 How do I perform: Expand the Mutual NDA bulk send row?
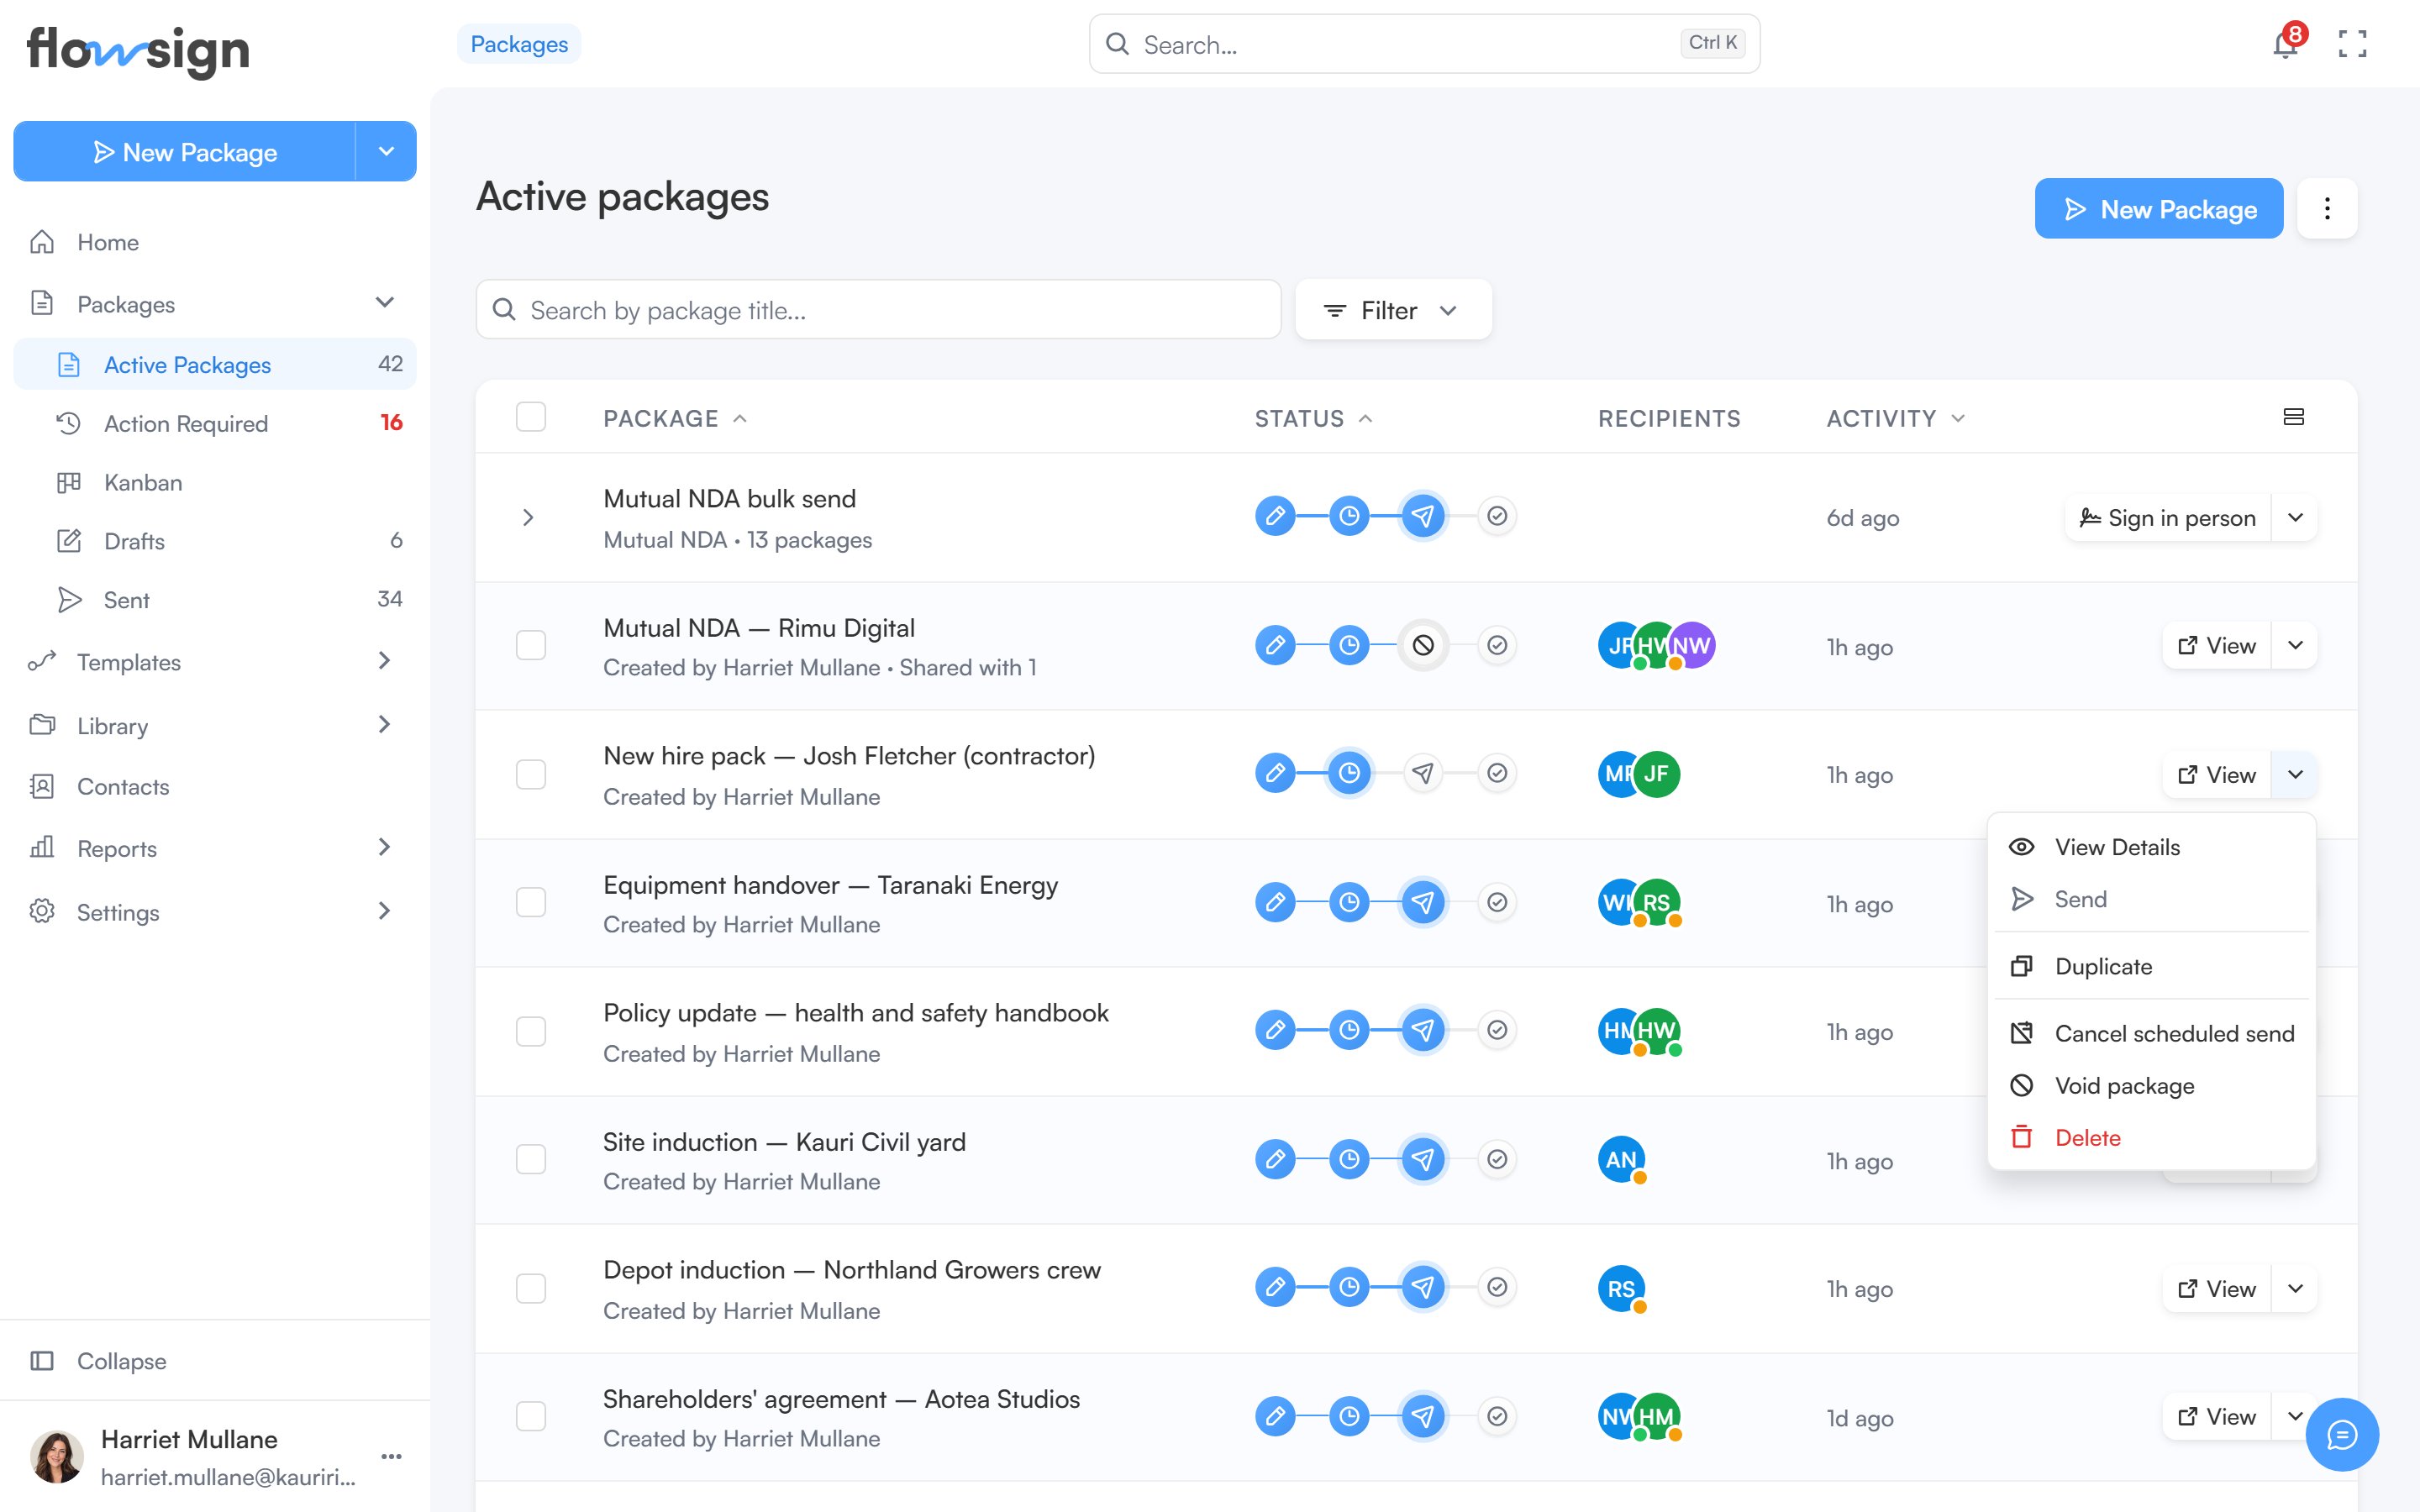529,517
